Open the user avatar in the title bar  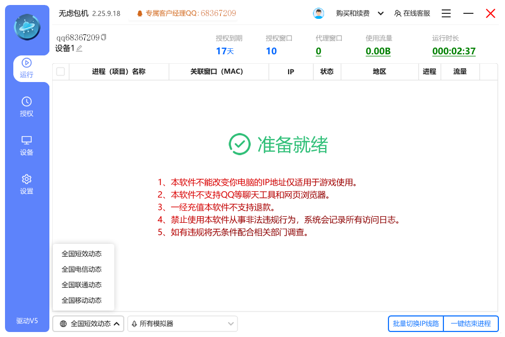[318, 13]
